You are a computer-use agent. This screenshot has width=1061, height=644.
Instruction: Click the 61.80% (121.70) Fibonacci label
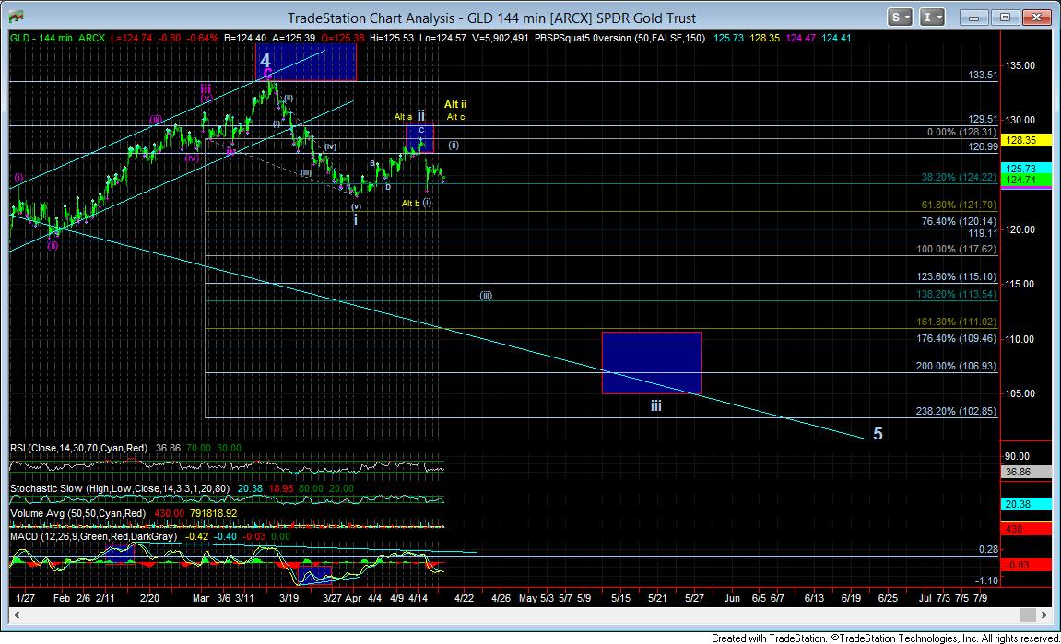click(x=959, y=205)
